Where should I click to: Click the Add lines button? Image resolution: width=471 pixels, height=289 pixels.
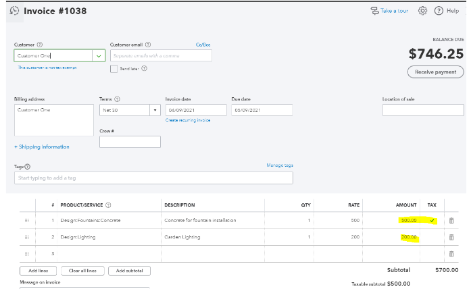39,271
